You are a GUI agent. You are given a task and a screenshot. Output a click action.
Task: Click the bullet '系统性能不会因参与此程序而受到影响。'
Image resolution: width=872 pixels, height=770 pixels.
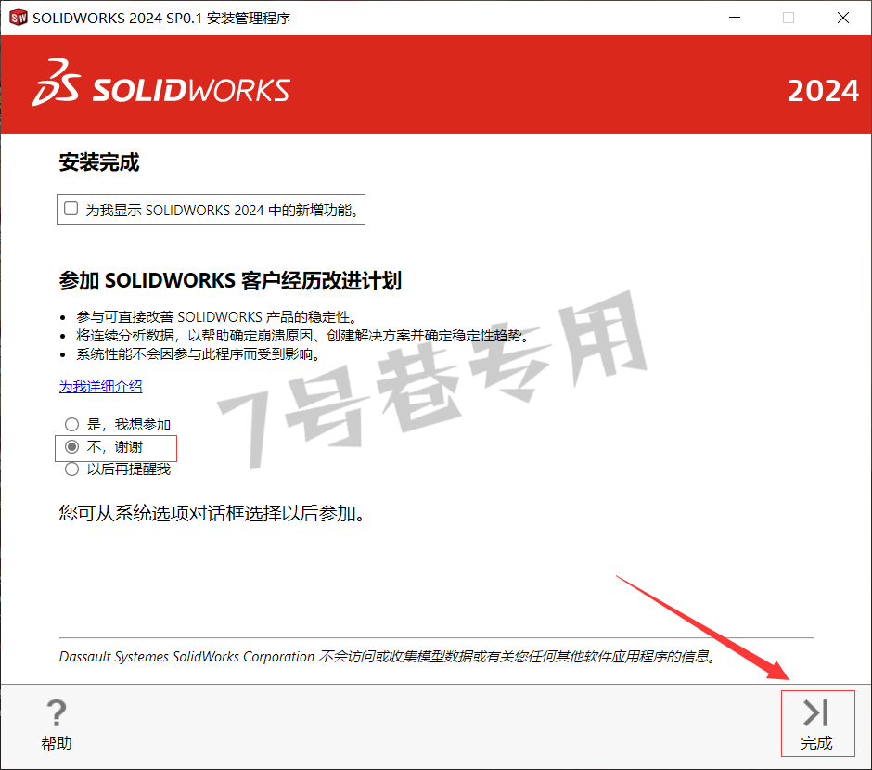[199, 354]
